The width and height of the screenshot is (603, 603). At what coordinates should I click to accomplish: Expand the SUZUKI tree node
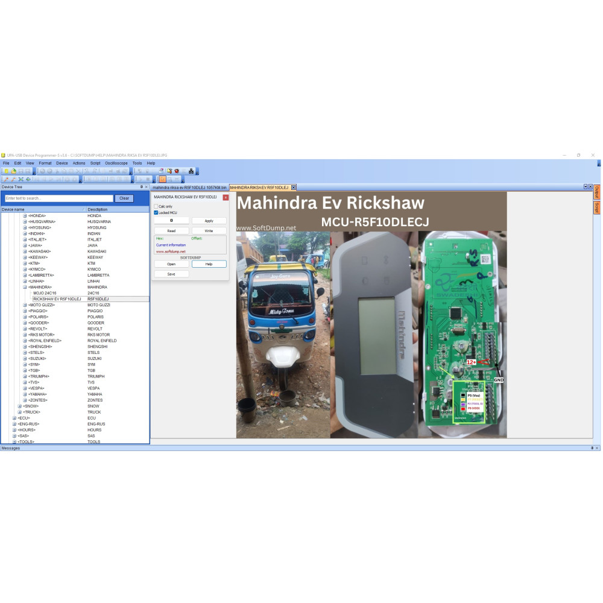click(x=25, y=358)
